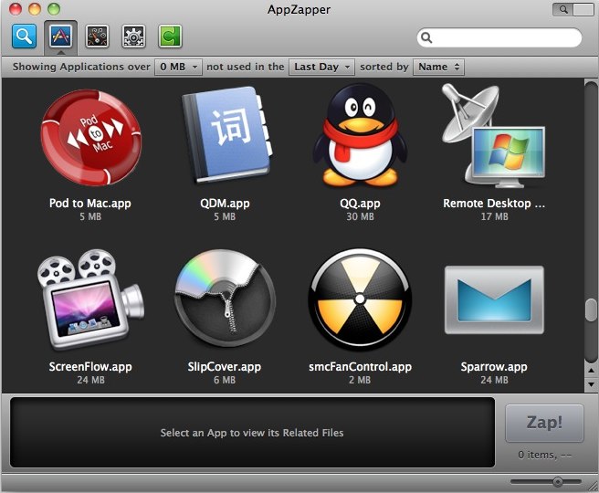Click the ScreenFlow.app name label

tap(90, 367)
